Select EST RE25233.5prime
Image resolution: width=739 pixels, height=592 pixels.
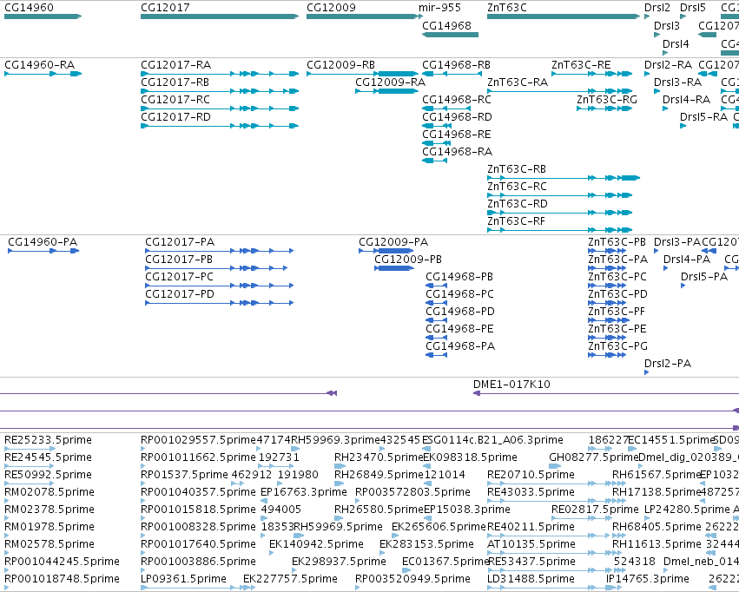tap(48, 440)
